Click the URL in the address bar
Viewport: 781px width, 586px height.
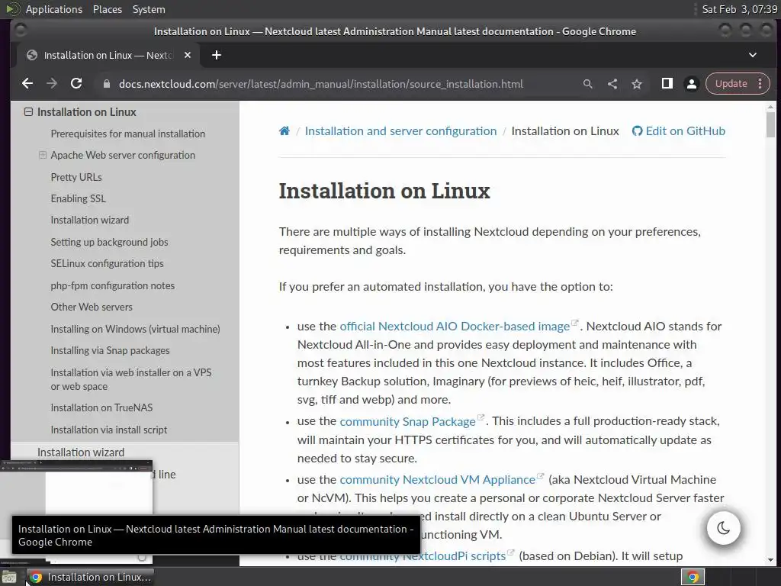pos(321,84)
